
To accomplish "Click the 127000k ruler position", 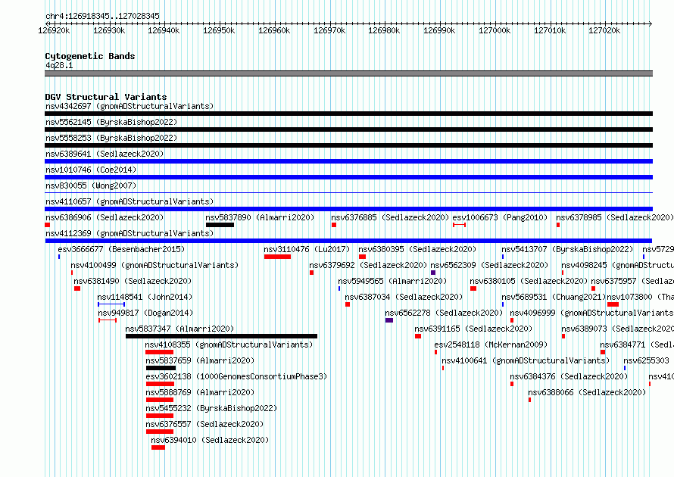I will [x=495, y=30].
